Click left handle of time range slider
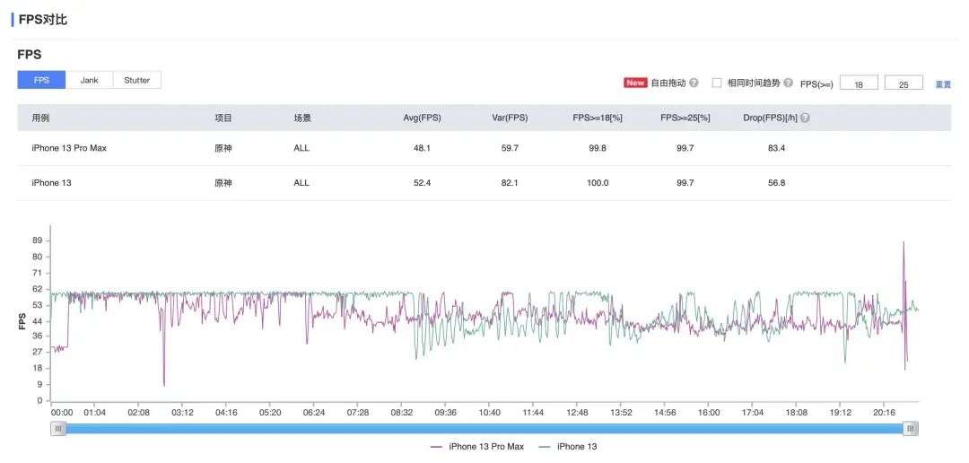This screenshot has height=463, width=969. pyautogui.click(x=59, y=429)
